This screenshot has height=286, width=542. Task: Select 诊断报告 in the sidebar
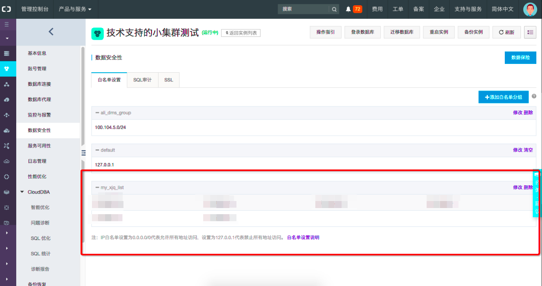pyautogui.click(x=40, y=269)
